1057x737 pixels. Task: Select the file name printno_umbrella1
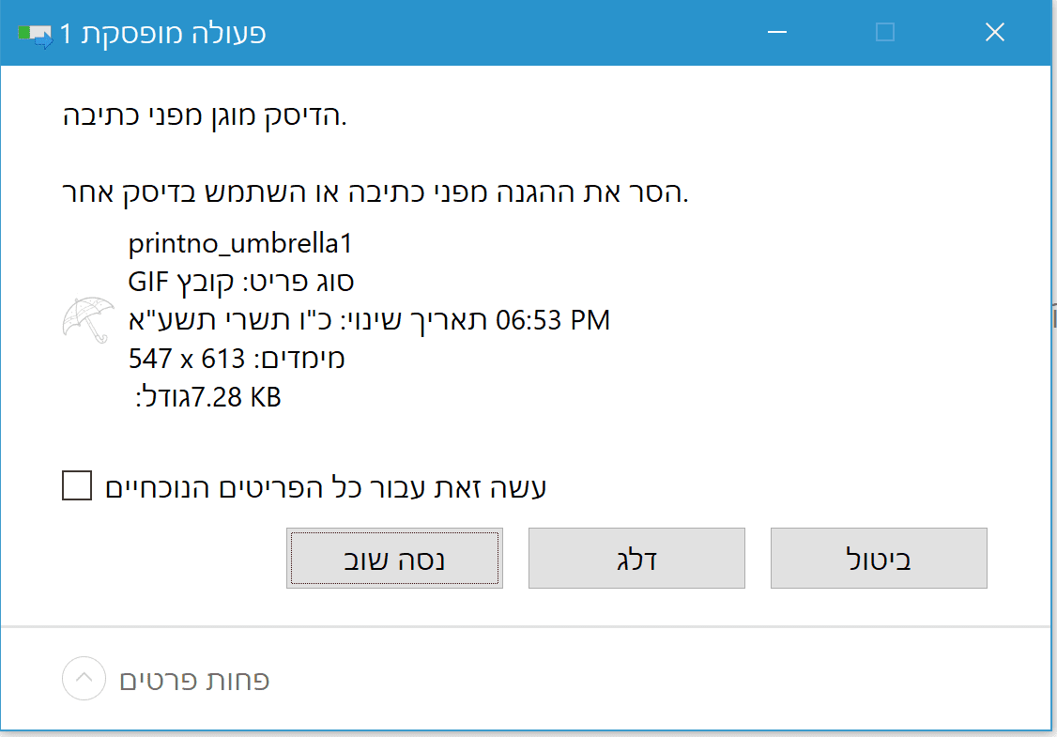pyautogui.click(x=239, y=245)
